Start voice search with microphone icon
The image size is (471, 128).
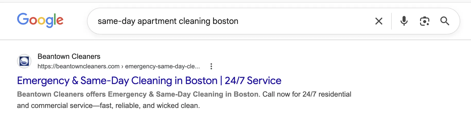pyautogui.click(x=404, y=21)
